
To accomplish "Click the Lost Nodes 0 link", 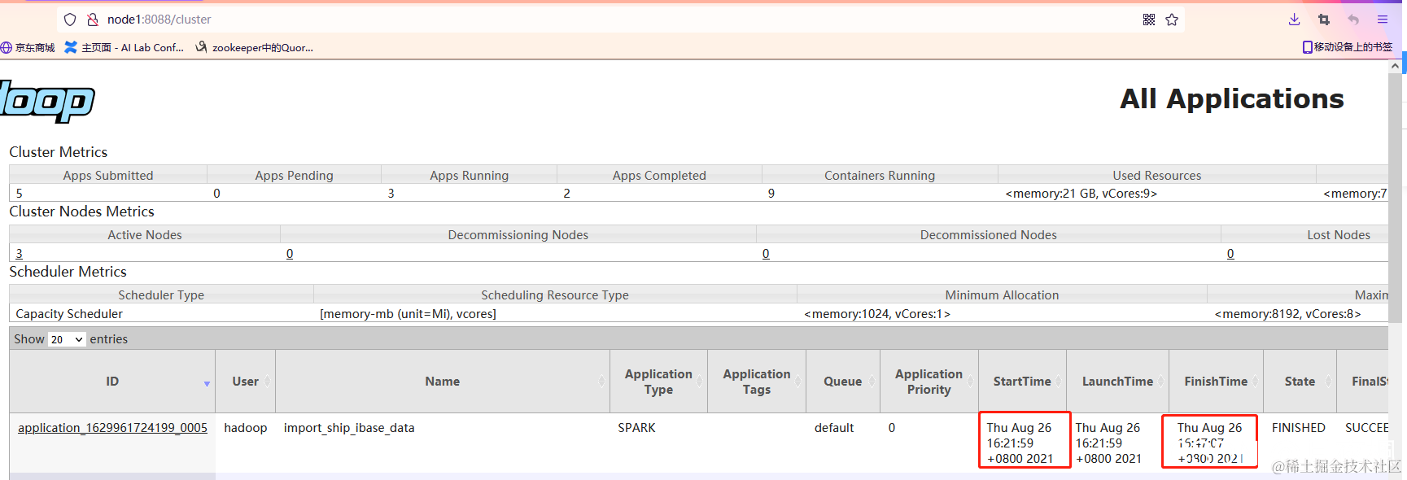I will coord(1230,254).
